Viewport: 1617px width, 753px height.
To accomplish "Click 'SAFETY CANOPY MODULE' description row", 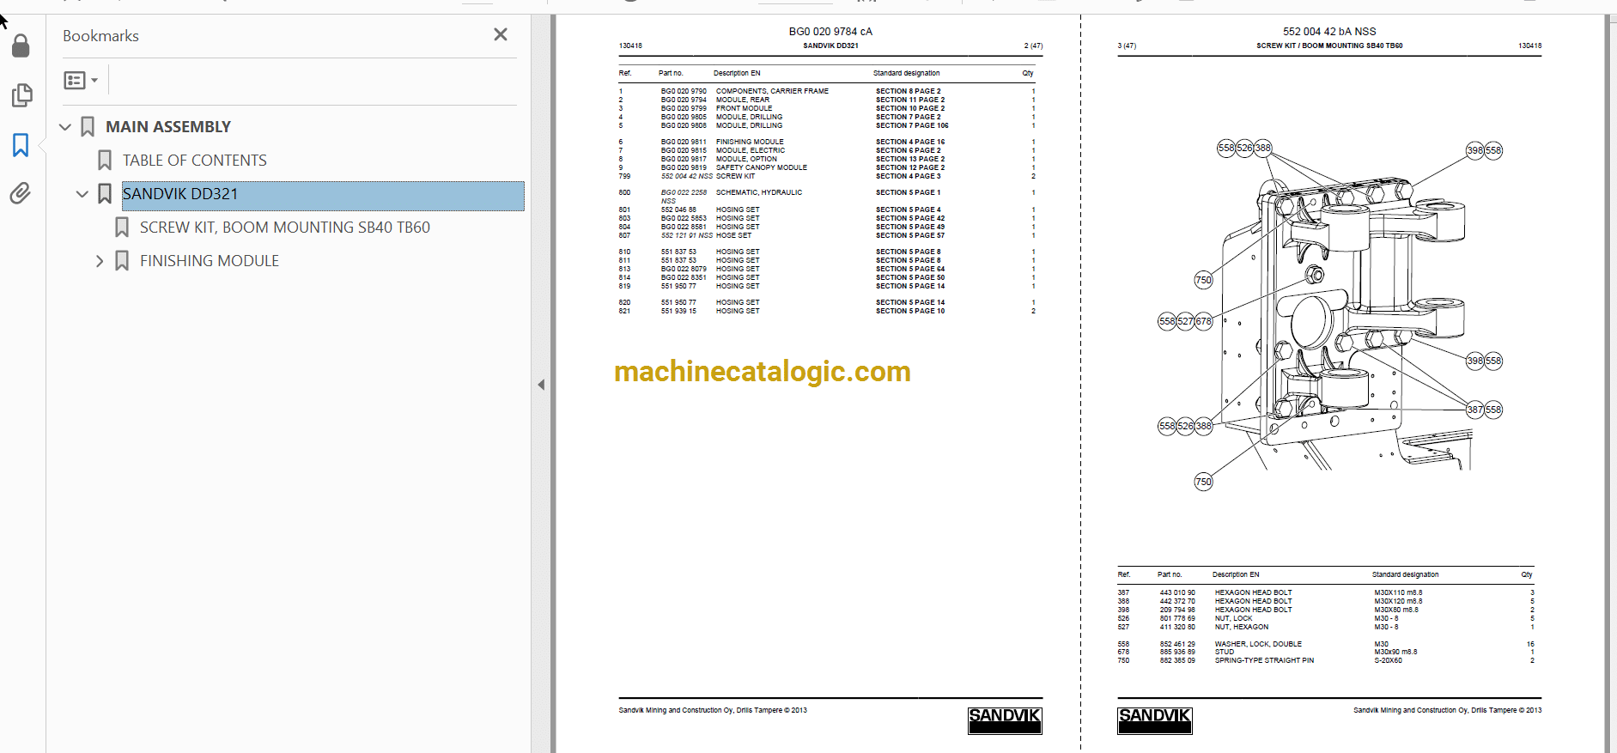I will click(x=762, y=167).
